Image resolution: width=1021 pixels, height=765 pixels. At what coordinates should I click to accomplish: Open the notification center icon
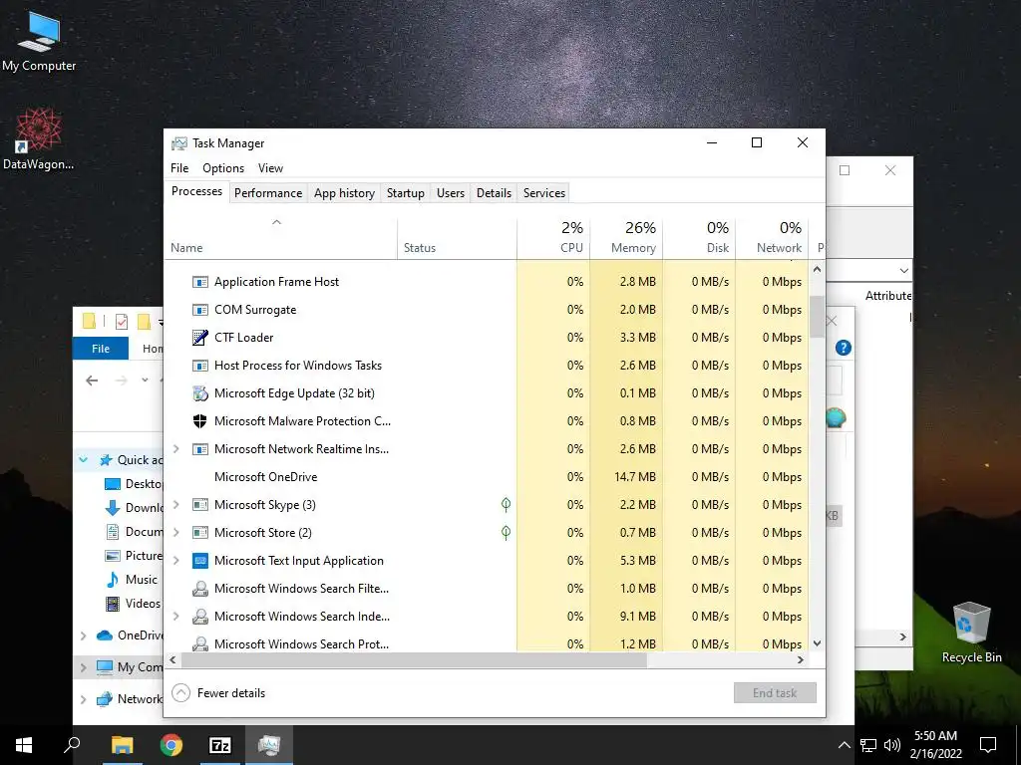tap(988, 745)
